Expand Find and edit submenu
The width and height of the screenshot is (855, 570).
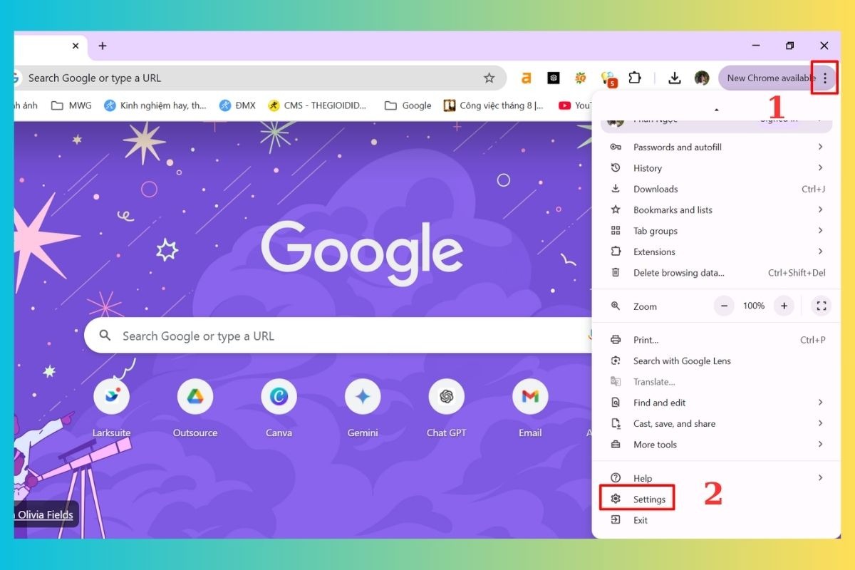(716, 403)
